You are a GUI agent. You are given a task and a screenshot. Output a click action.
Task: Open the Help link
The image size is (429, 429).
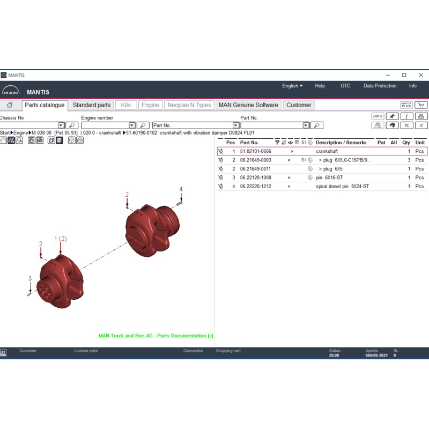click(320, 86)
